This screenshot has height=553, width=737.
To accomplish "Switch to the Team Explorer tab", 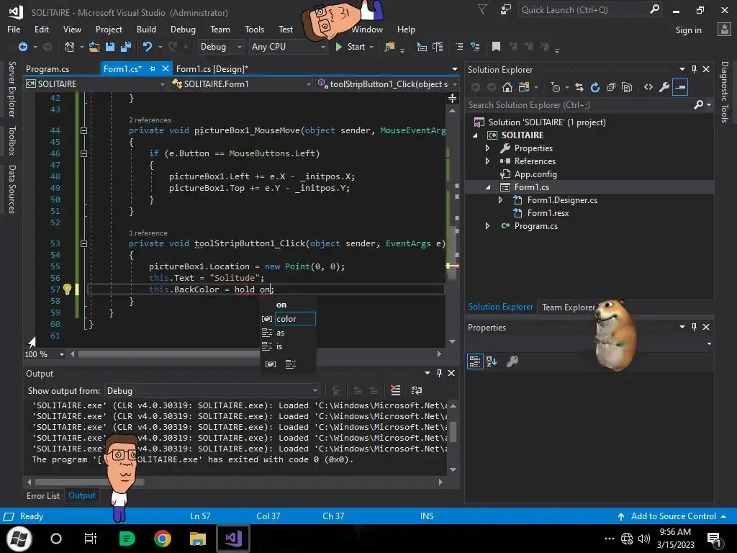I will pos(569,307).
